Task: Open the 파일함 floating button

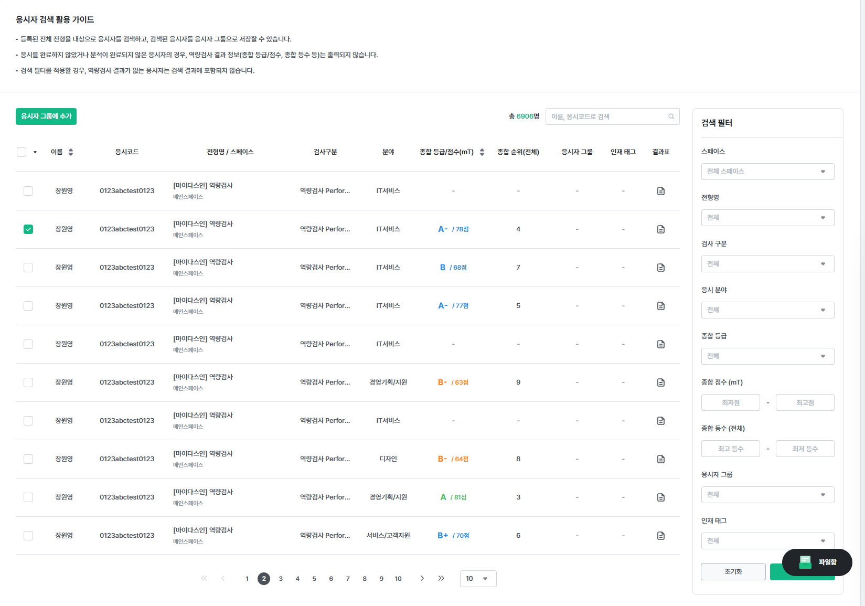Action: pos(817,562)
